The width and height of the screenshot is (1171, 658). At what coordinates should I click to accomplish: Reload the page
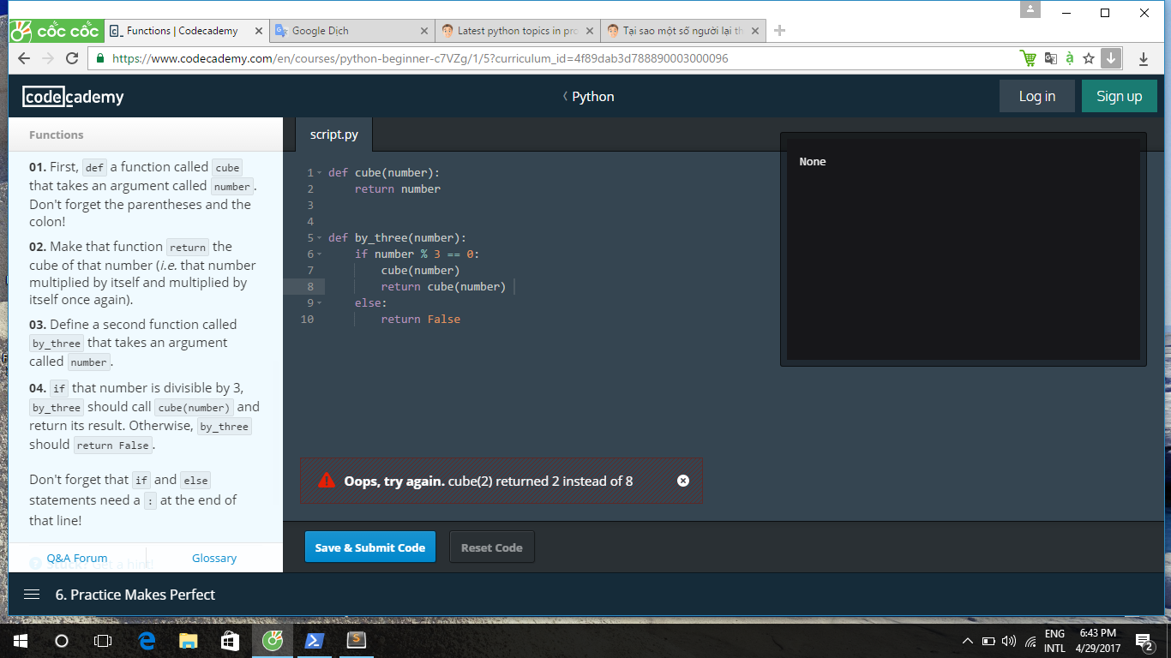(x=72, y=59)
